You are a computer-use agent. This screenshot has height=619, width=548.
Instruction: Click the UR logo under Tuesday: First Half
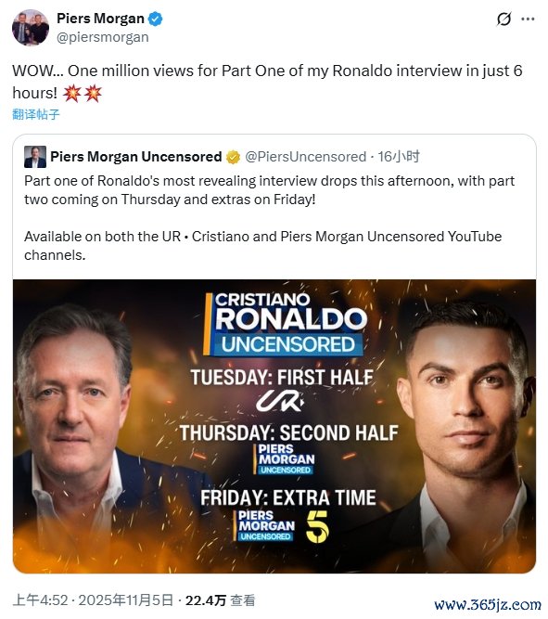pos(279,400)
